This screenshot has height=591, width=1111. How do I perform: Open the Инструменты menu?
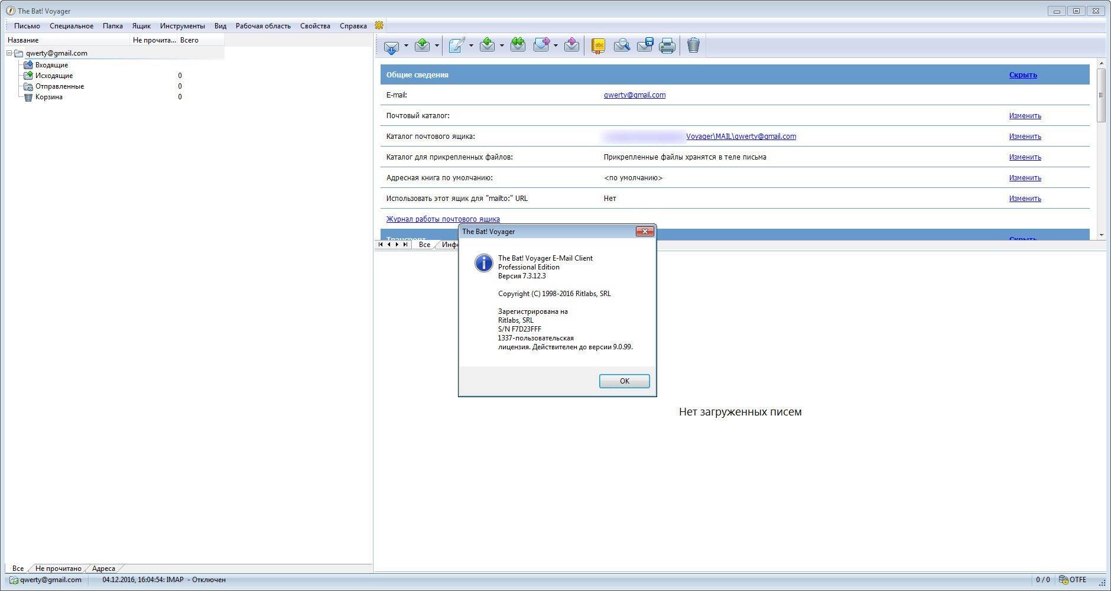click(x=183, y=26)
